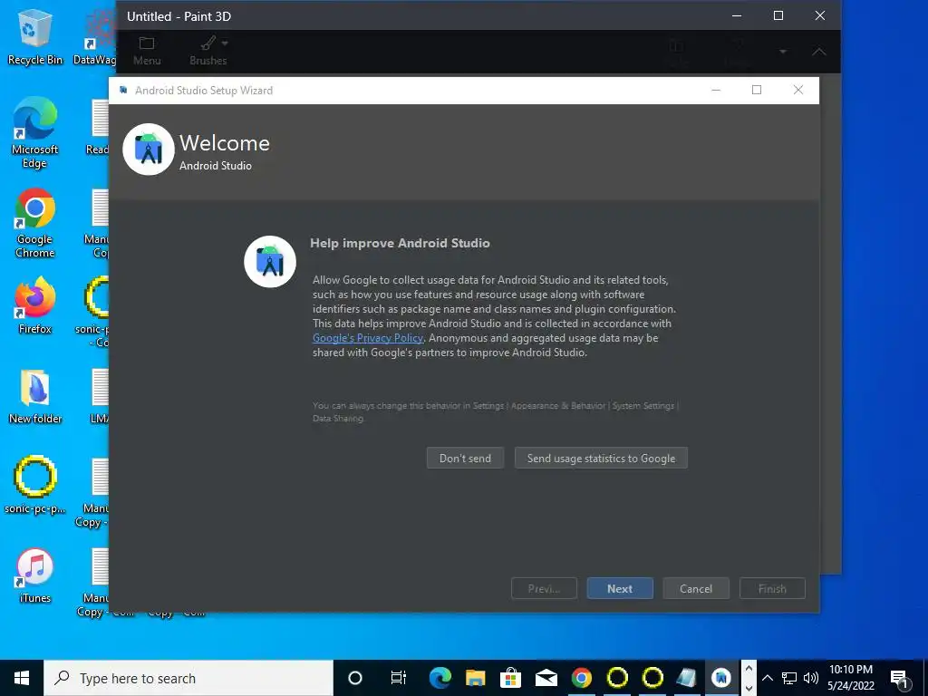Open Task View on the taskbar
The width and height of the screenshot is (928, 696).
pos(399,678)
